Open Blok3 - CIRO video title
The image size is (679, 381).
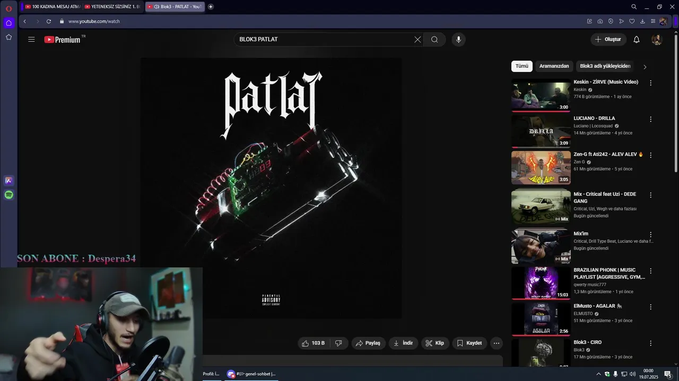pyautogui.click(x=587, y=342)
